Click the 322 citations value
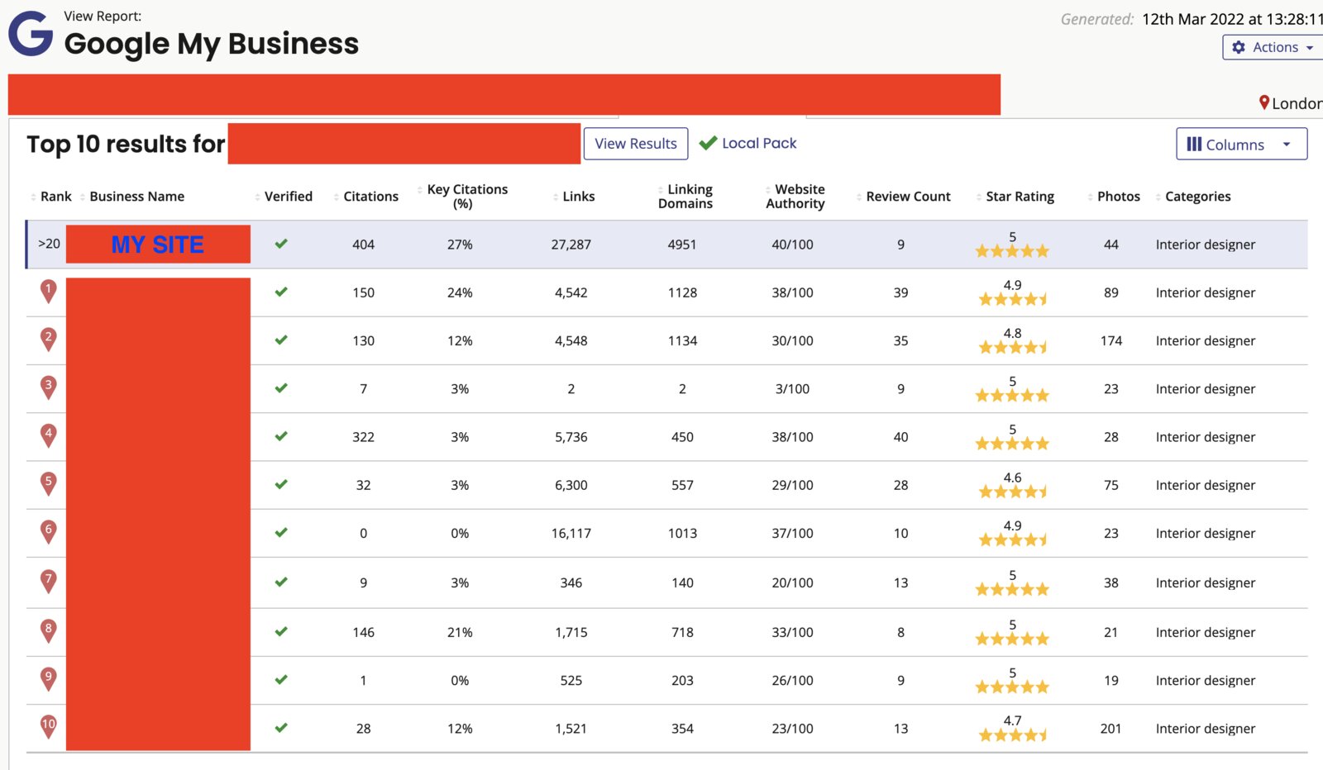The width and height of the screenshot is (1323, 770). 364,437
